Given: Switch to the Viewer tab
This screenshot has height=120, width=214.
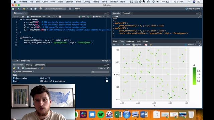Looking at the screenshot, I should (x=146, y=41).
